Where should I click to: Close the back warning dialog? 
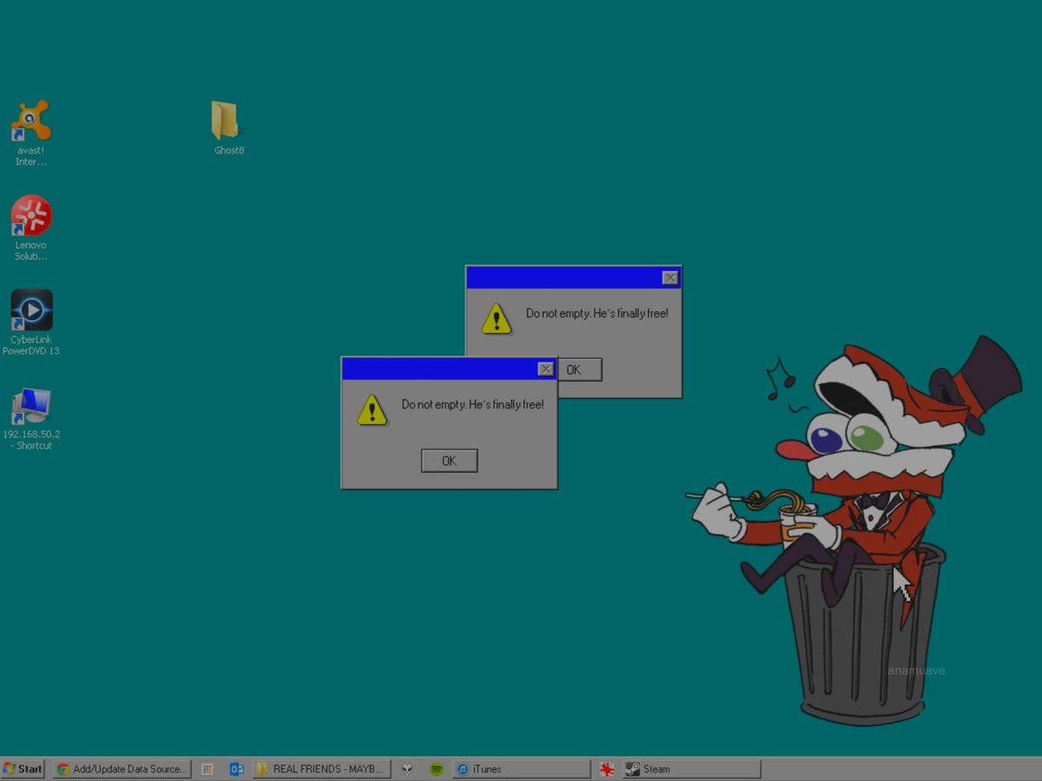(x=669, y=278)
